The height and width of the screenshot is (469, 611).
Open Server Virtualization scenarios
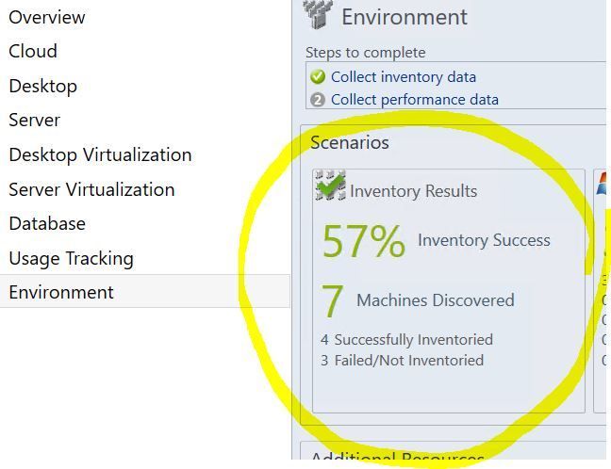(x=91, y=189)
